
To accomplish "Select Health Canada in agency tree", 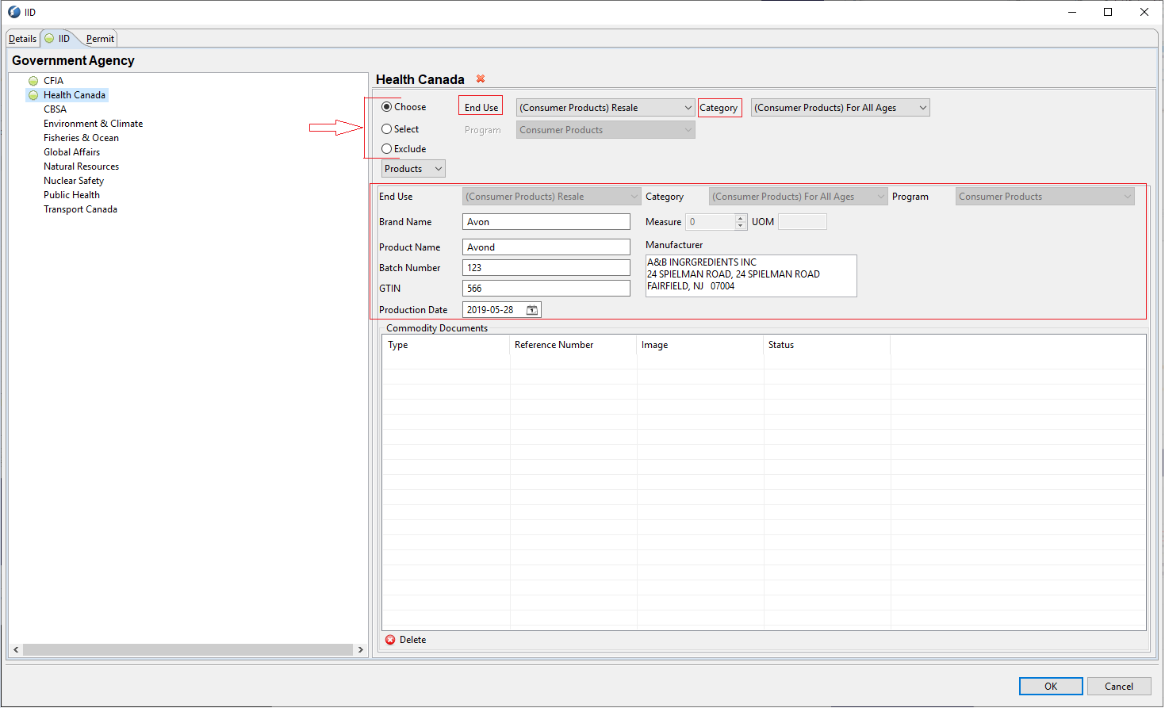I will point(75,95).
